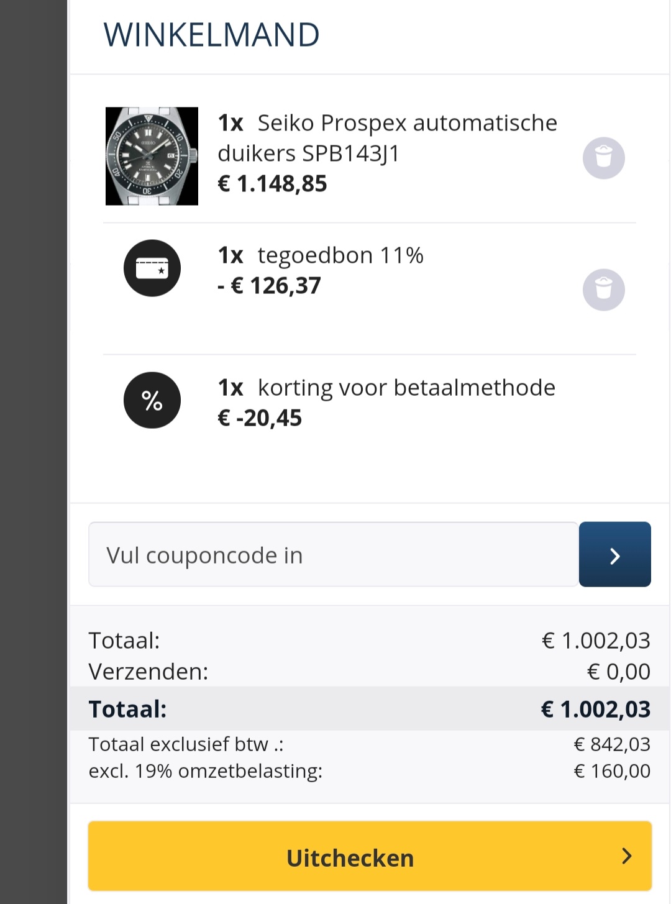Click the gift card icon beside tegoedbon
671x904 pixels.
click(x=152, y=268)
